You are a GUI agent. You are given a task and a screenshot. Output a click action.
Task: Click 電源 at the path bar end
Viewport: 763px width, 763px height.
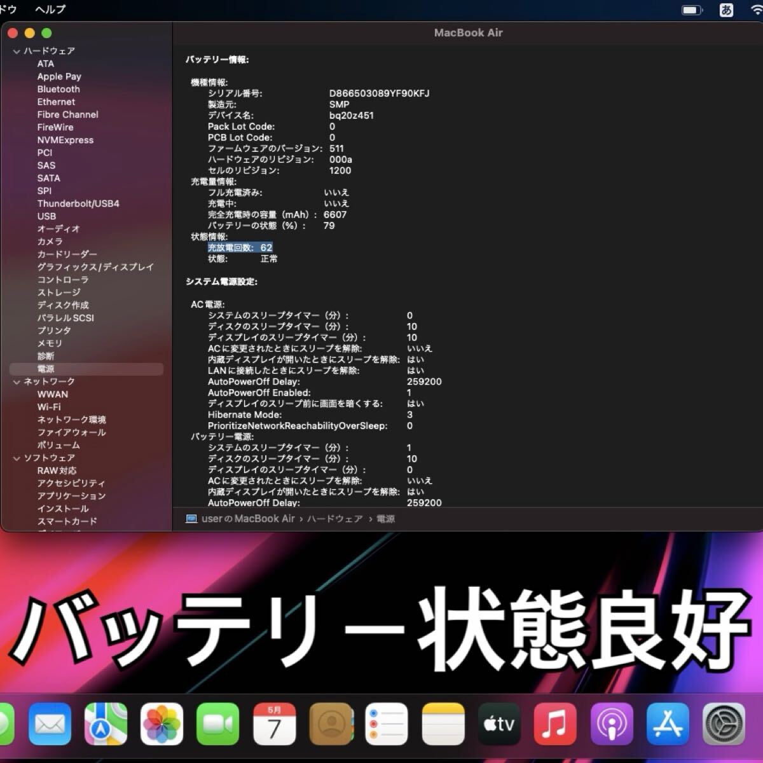click(x=385, y=519)
